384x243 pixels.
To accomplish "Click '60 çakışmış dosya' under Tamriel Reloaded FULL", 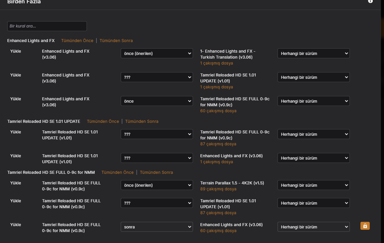I will (218, 111).
